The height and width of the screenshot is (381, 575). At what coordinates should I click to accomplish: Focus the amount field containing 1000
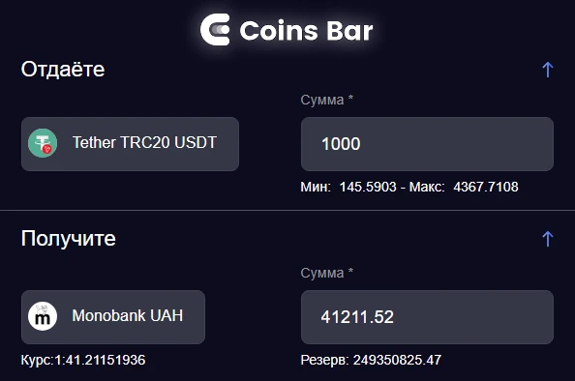click(x=427, y=144)
